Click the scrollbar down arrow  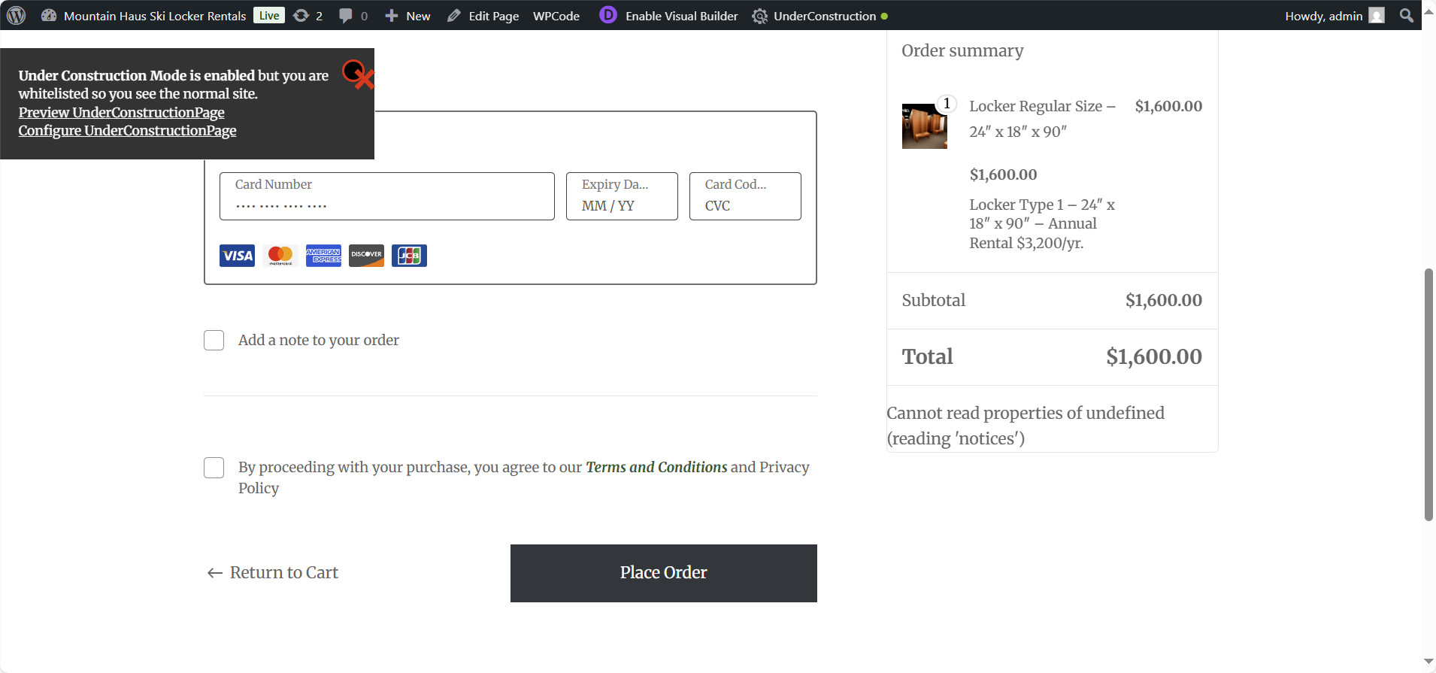(x=1428, y=662)
